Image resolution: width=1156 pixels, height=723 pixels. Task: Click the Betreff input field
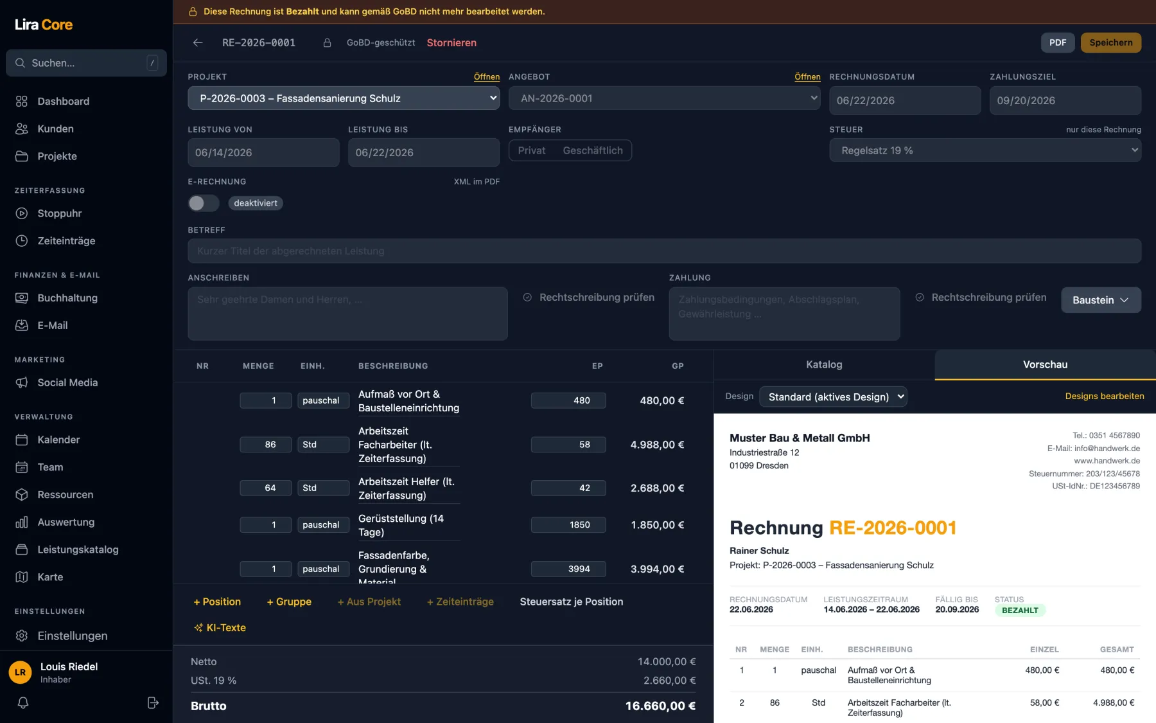[664, 251]
